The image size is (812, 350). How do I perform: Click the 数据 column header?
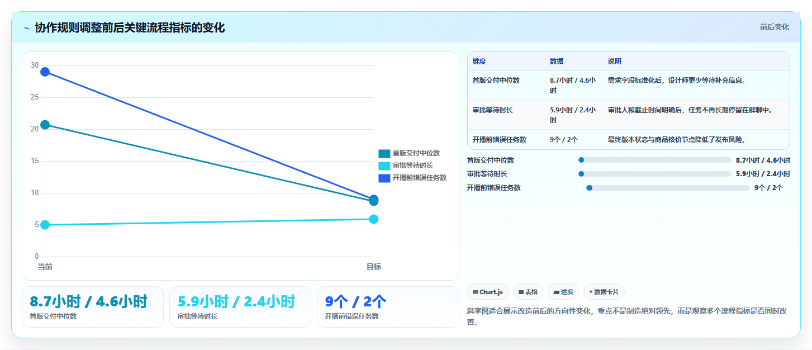click(x=557, y=62)
